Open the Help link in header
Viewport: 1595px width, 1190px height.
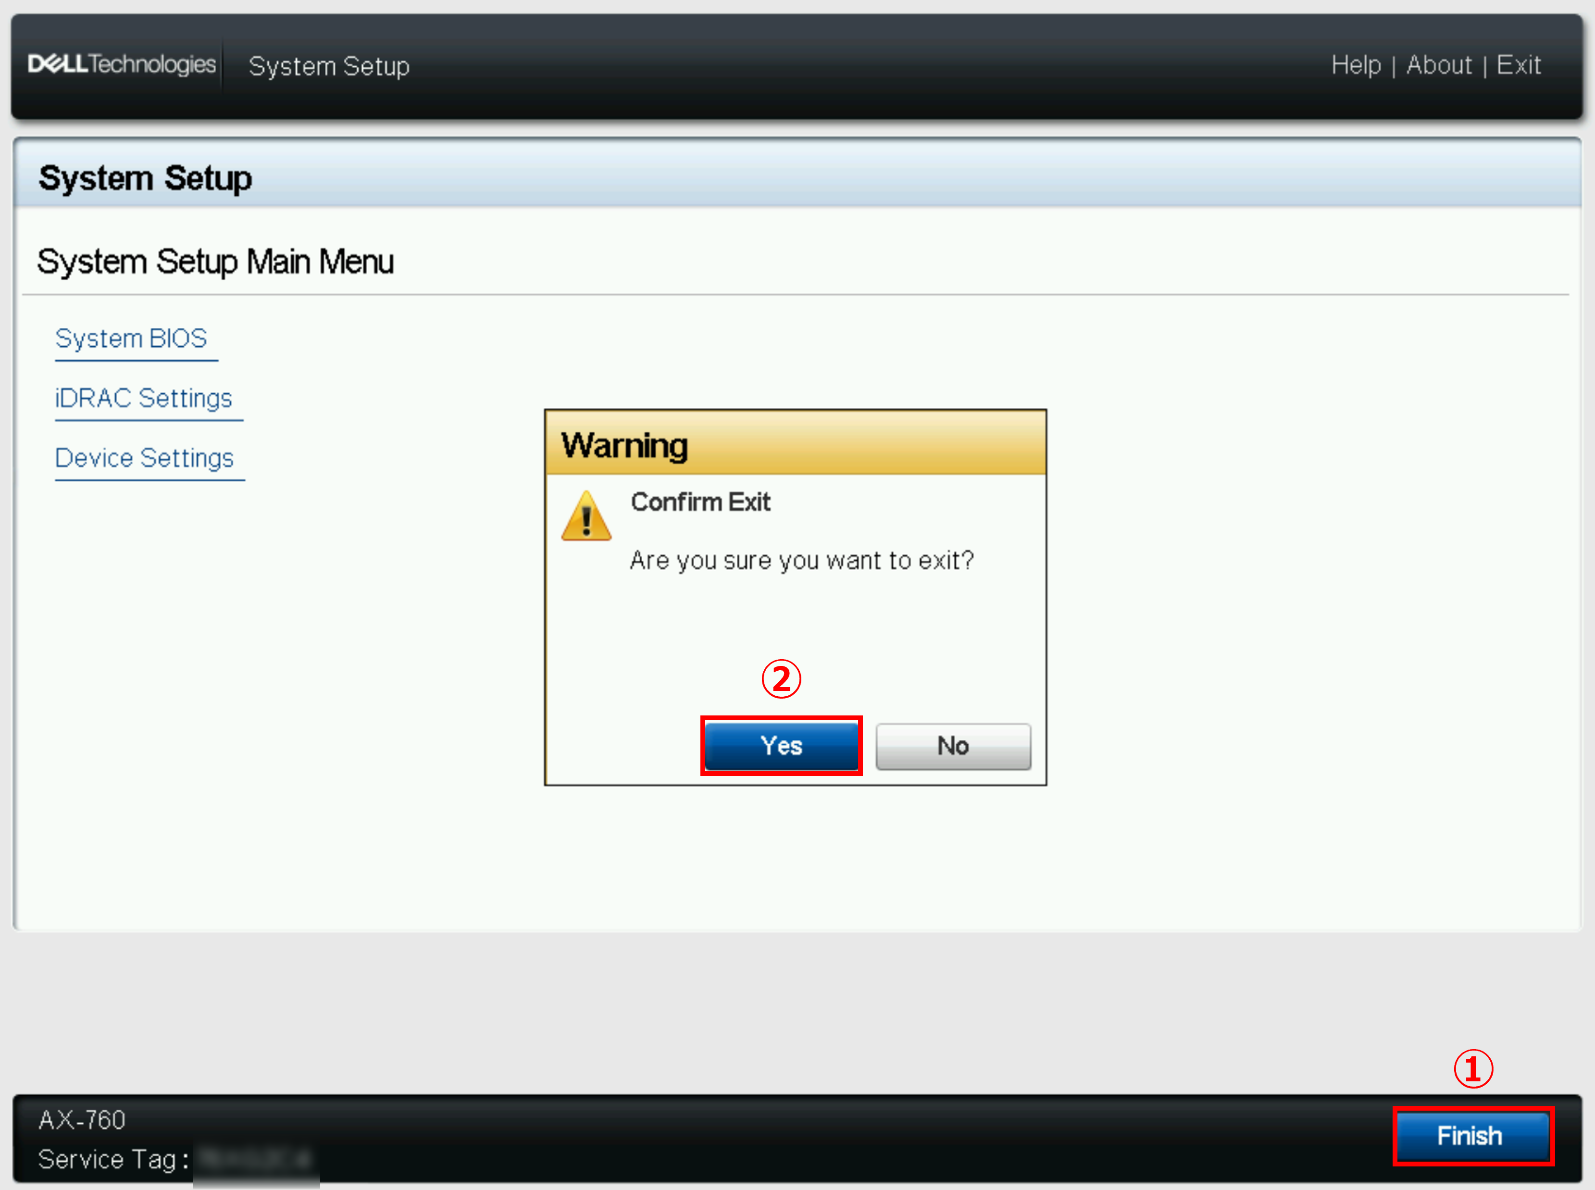(1355, 65)
